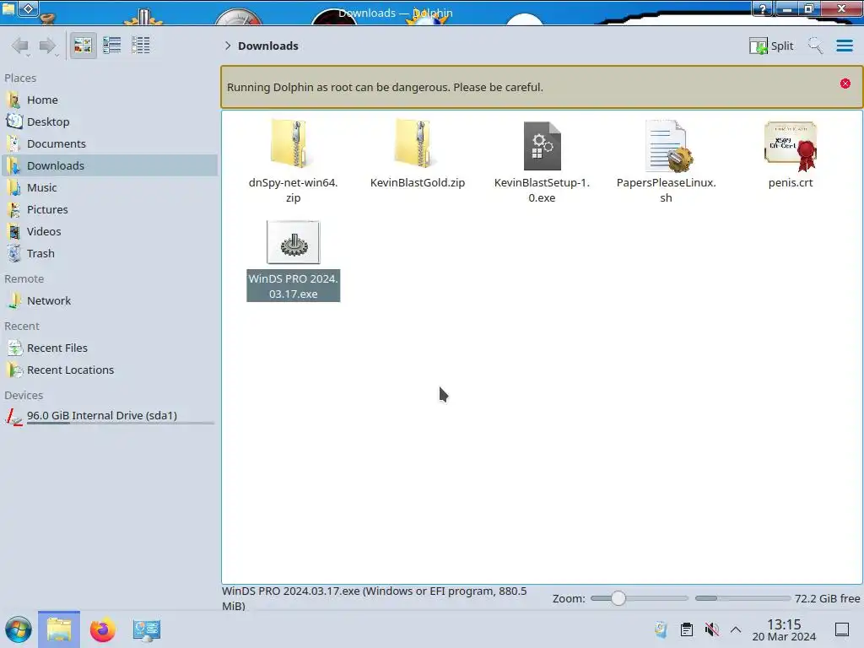Open Recent Files entry
The width and height of the screenshot is (864, 648).
pos(109,348)
